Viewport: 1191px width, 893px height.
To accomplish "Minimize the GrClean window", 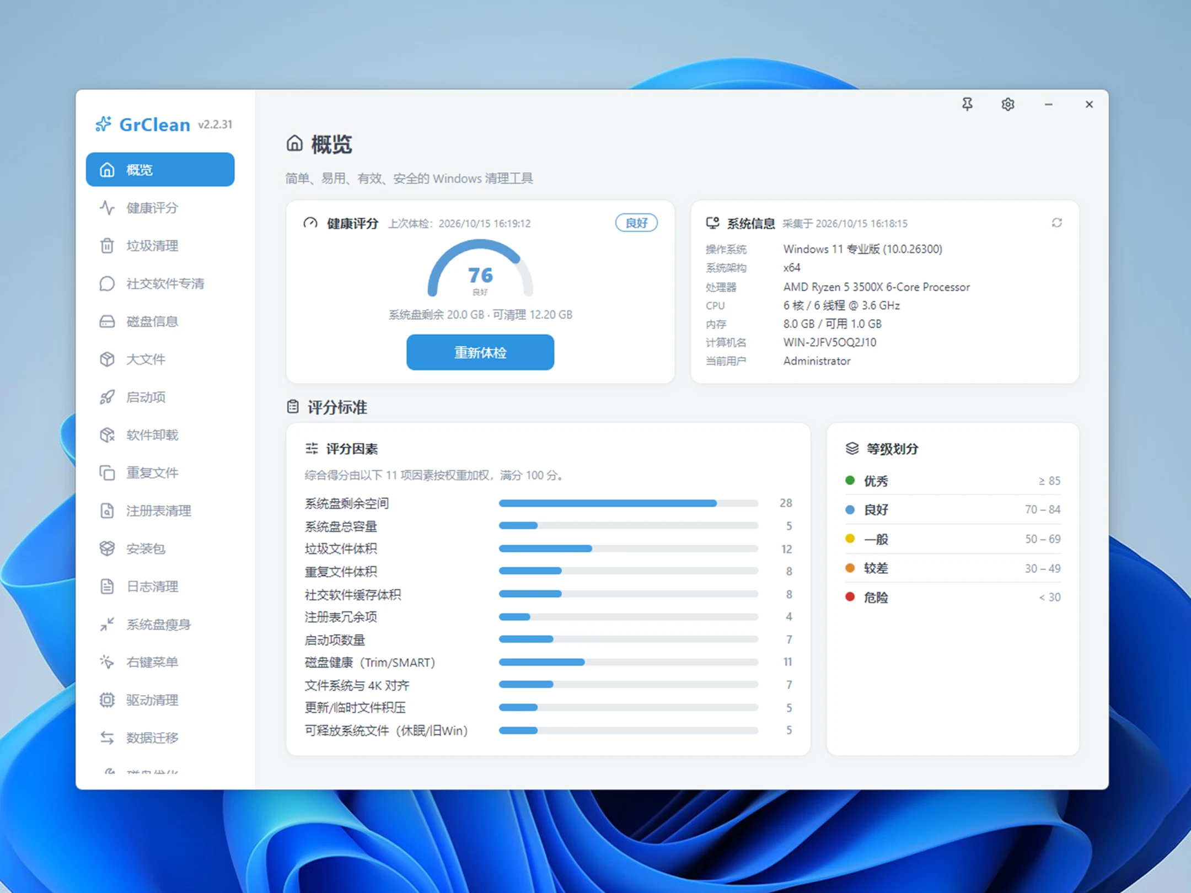I will pos(1048,104).
